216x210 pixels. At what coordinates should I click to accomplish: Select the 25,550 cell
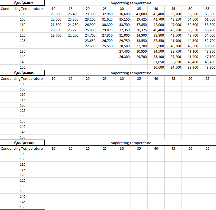pos(105,46)
